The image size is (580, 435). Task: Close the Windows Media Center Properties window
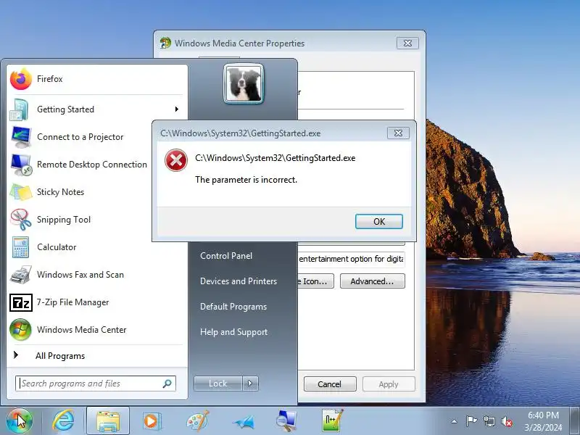[407, 43]
